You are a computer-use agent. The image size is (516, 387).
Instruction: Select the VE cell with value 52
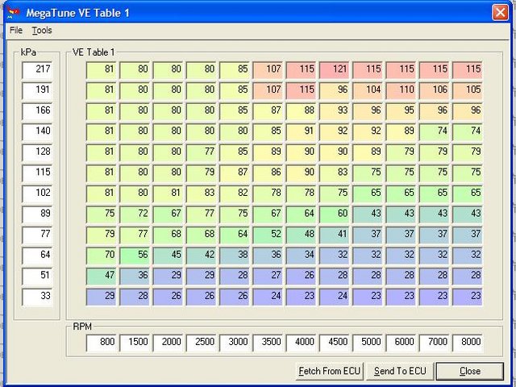[x=268, y=234]
